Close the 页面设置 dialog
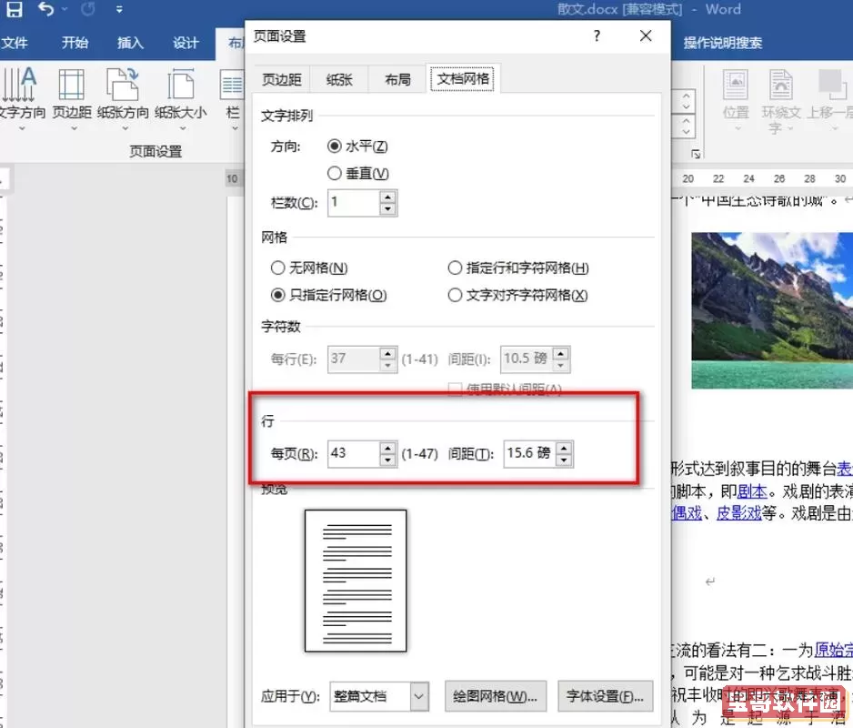853x728 pixels. click(646, 35)
